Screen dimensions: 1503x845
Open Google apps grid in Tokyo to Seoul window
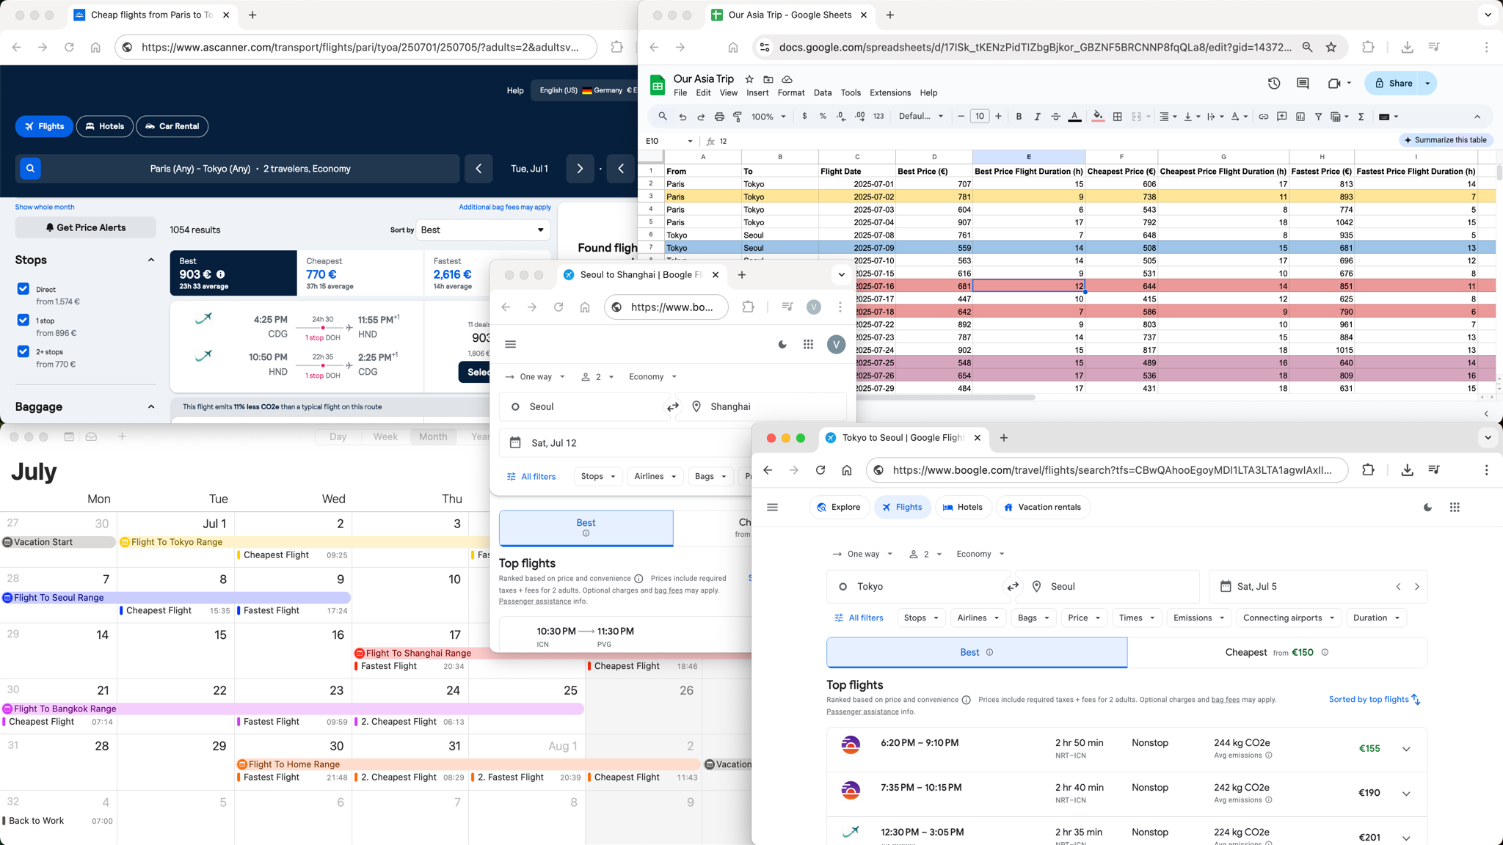pyautogui.click(x=1455, y=508)
